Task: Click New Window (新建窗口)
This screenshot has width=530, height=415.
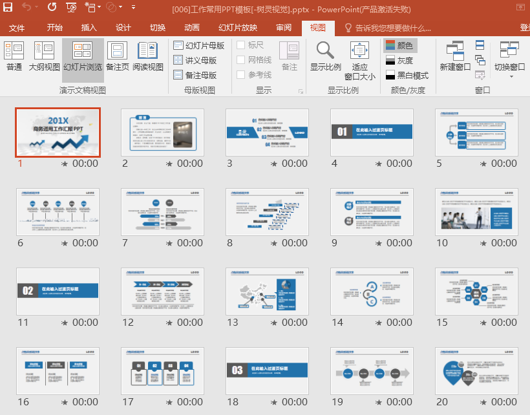Action: [455, 56]
